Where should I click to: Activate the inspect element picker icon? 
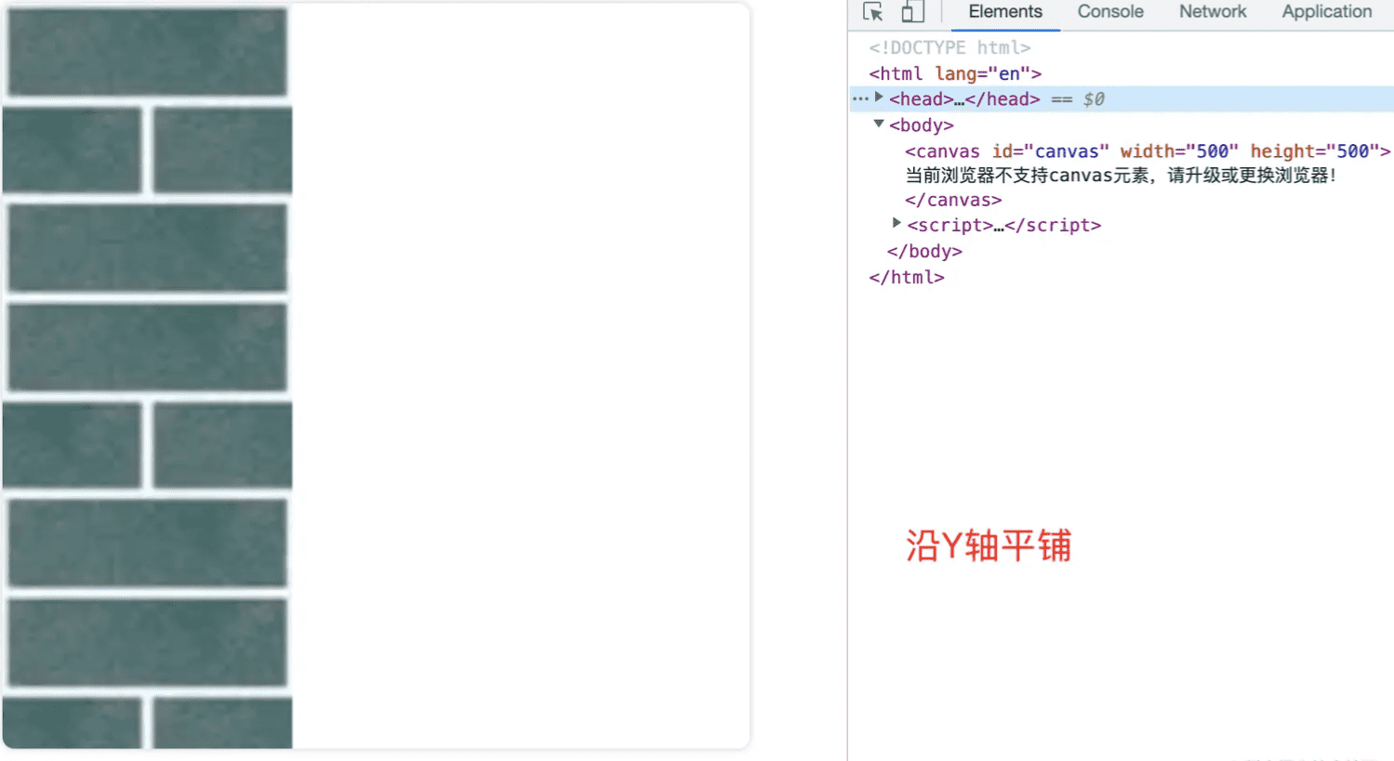pos(872,12)
